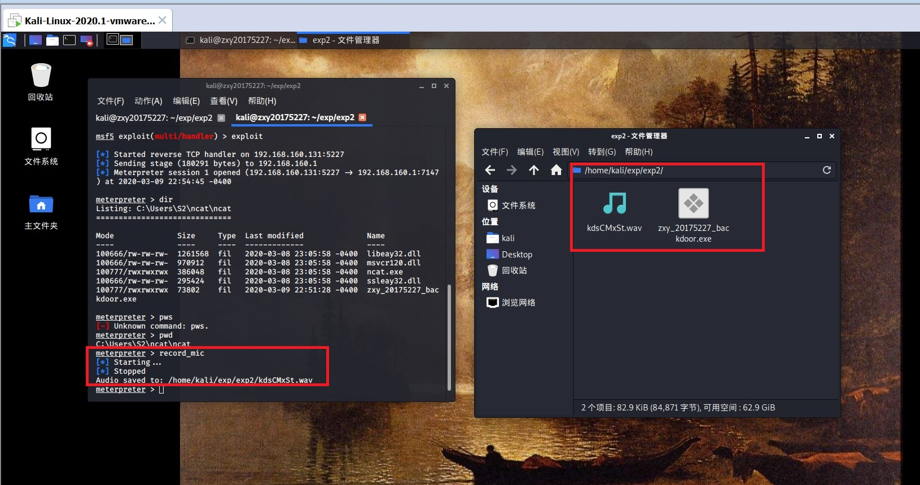Reload the current folder in file manager
Screen dimensions: 920x485
827,170
